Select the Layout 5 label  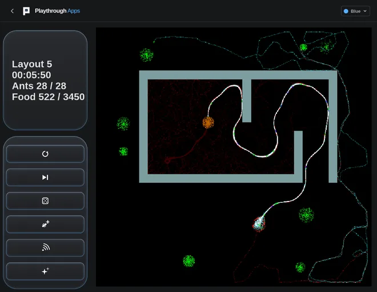click(x=32, y=64)
